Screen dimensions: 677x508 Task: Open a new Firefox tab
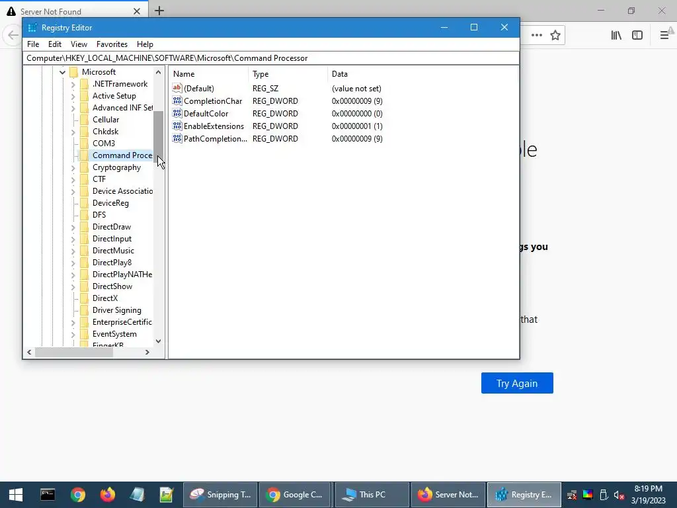coord(159,11)
